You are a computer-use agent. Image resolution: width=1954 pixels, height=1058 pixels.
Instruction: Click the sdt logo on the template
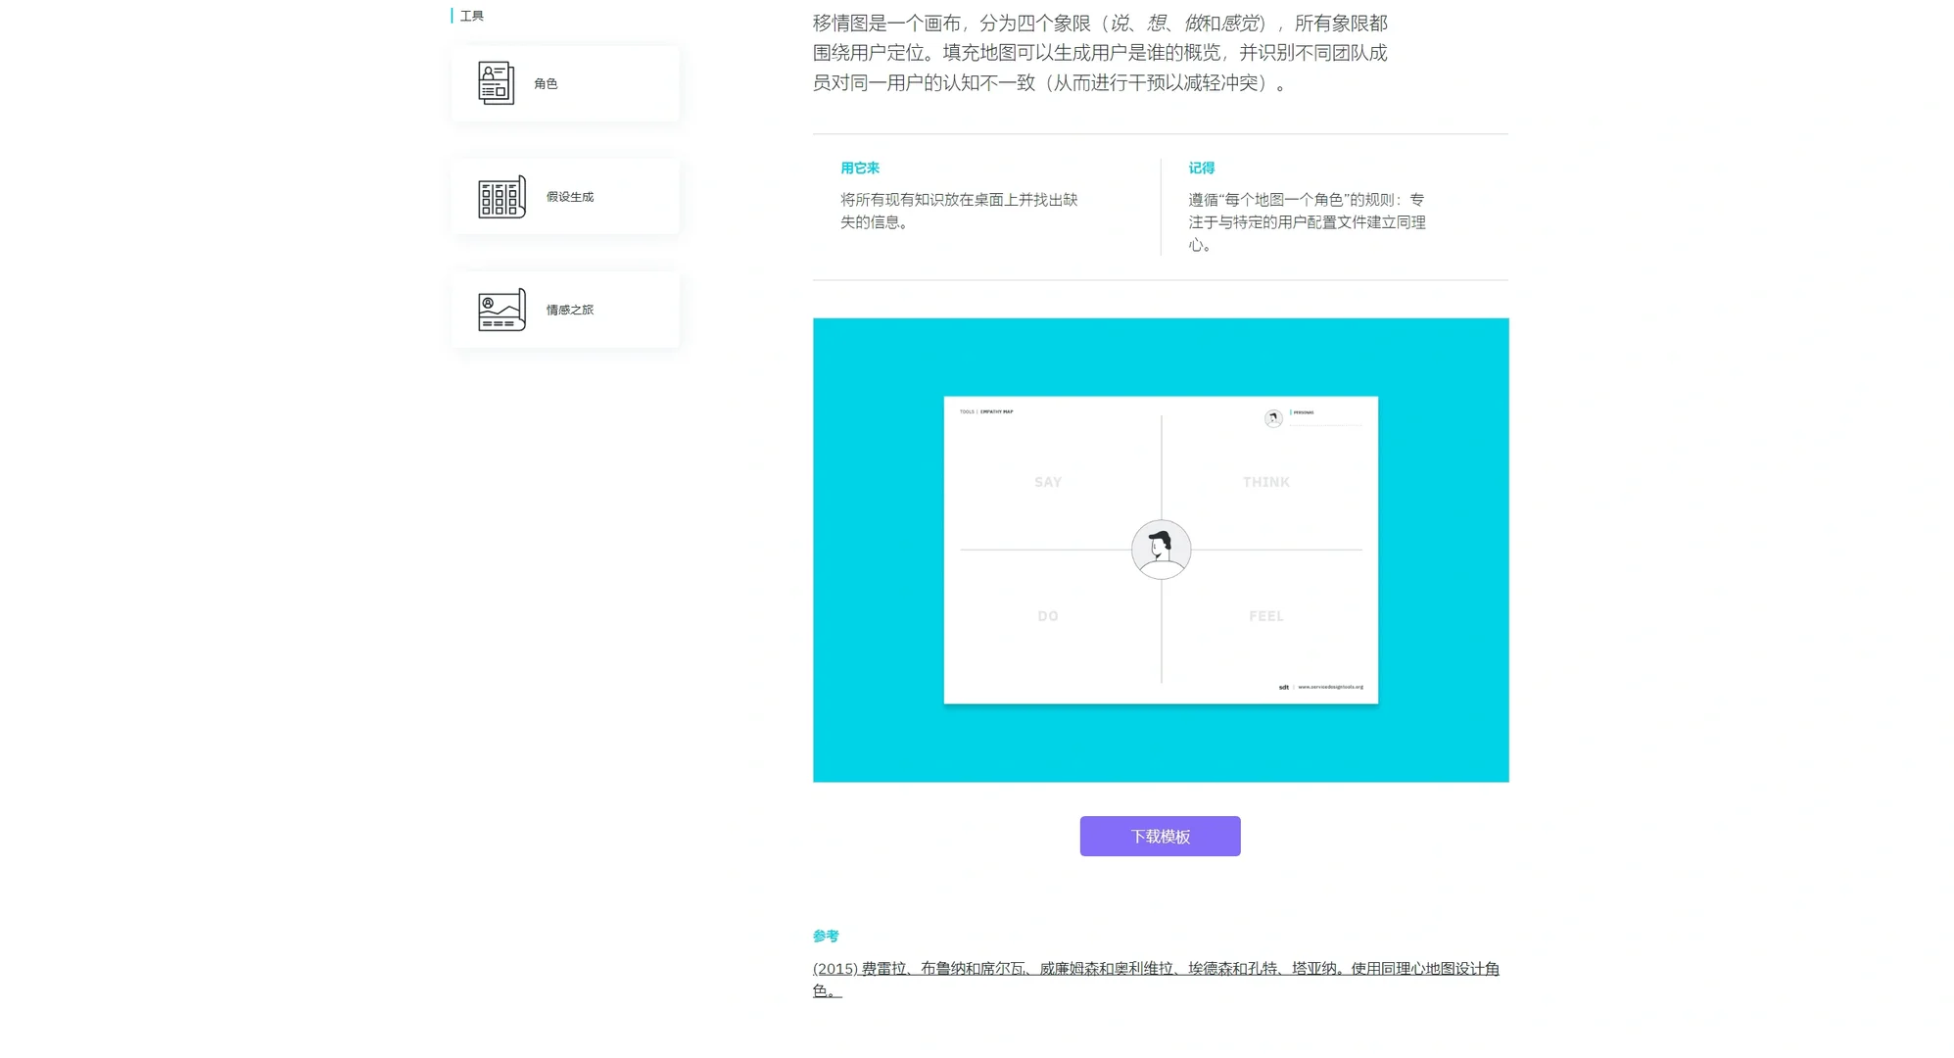1283,686
